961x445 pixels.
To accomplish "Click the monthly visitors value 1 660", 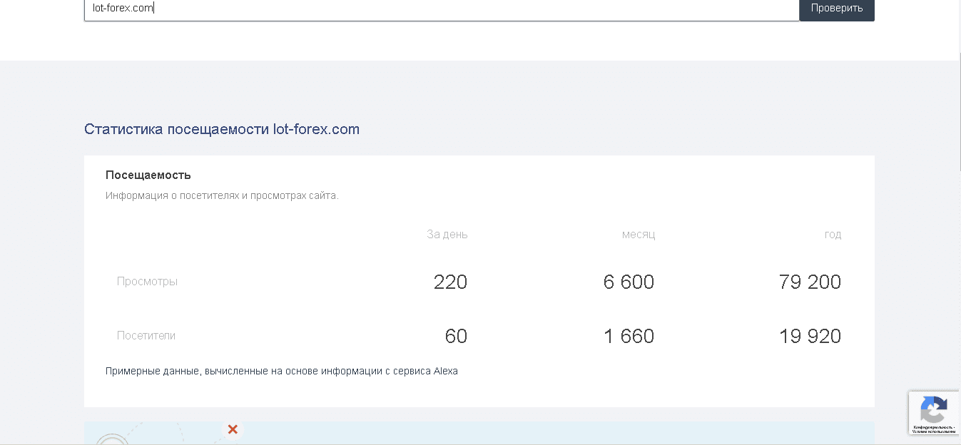I will tap(629, 337).
